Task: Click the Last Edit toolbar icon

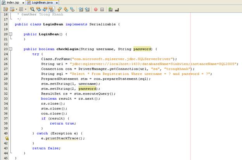Action: (6, 9)
